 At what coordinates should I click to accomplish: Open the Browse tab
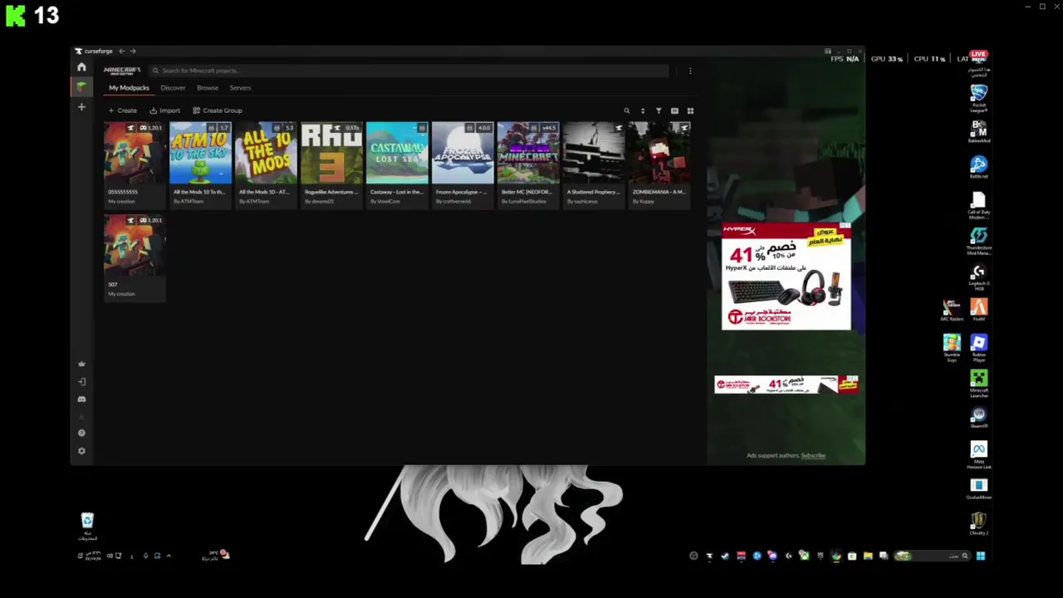(x=208, y=88)
